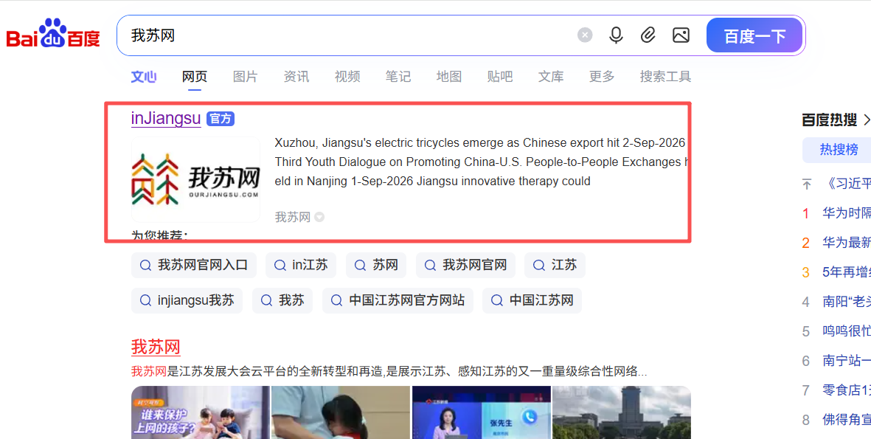The height and width of the screenshot is (439, 871).
Task: Open the 我苏网 ourjiangsu.com logo thumbnail
Action: pos(195,179)
